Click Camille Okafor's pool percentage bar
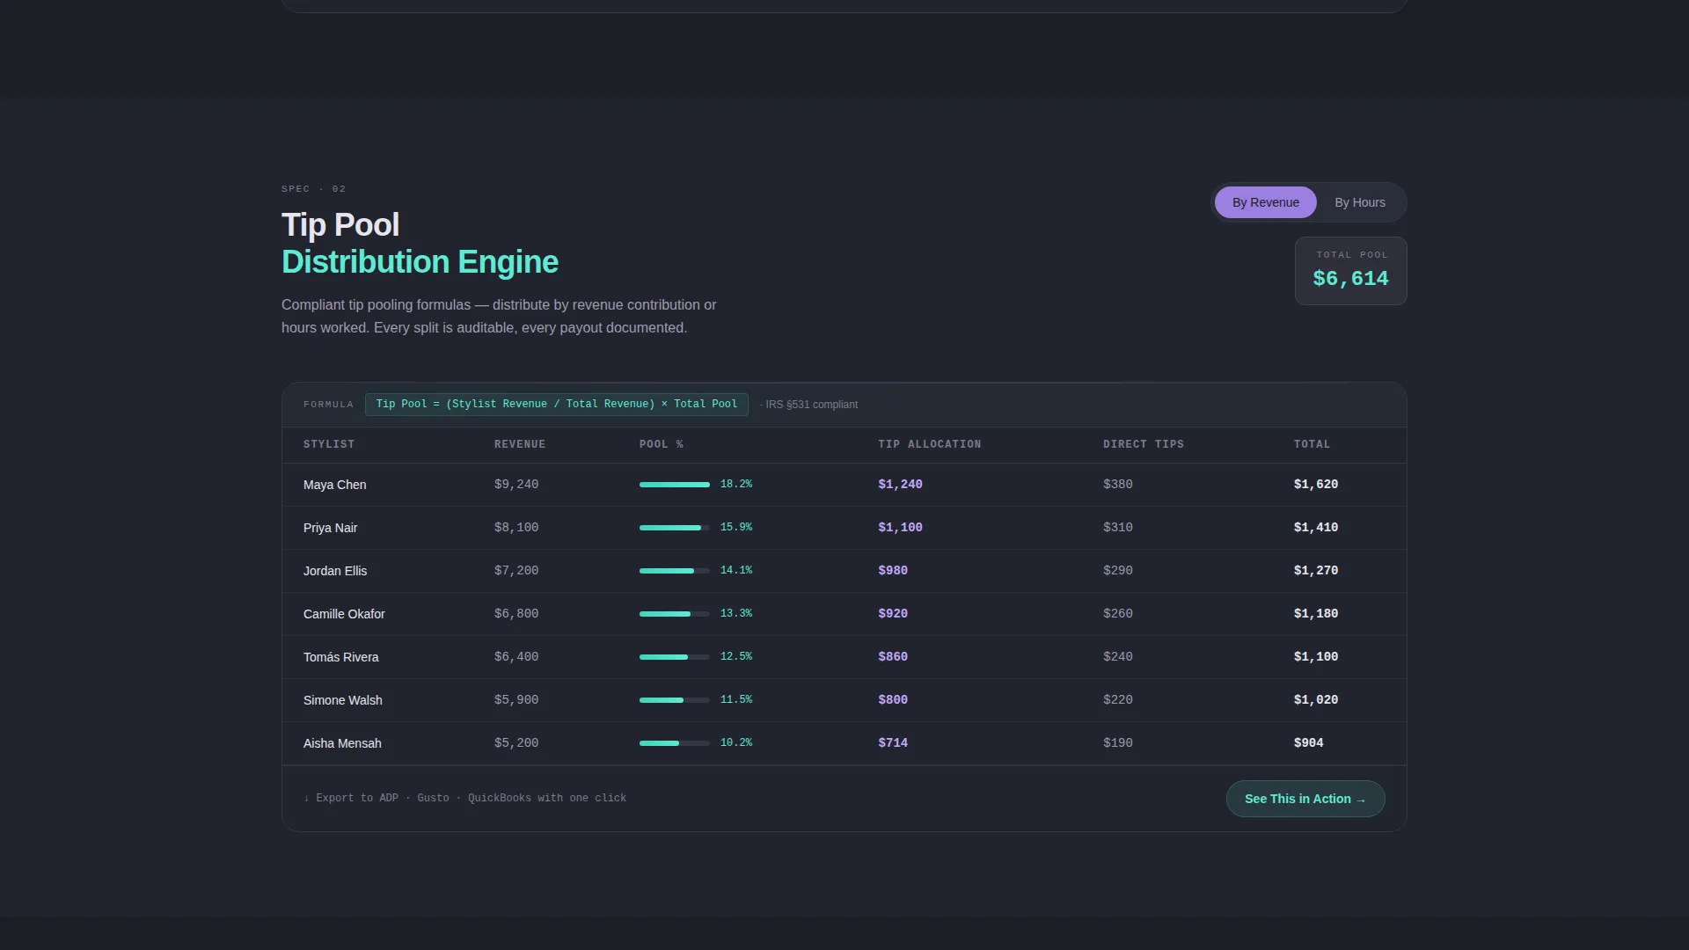The width and height of the screenshot is (1689, 950). [674, 614]
